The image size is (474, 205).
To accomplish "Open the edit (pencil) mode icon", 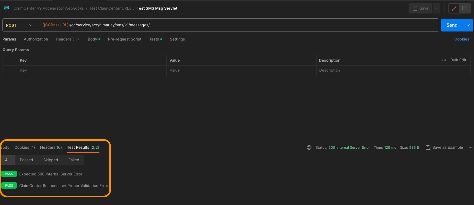I will click(x=454, y=8).
